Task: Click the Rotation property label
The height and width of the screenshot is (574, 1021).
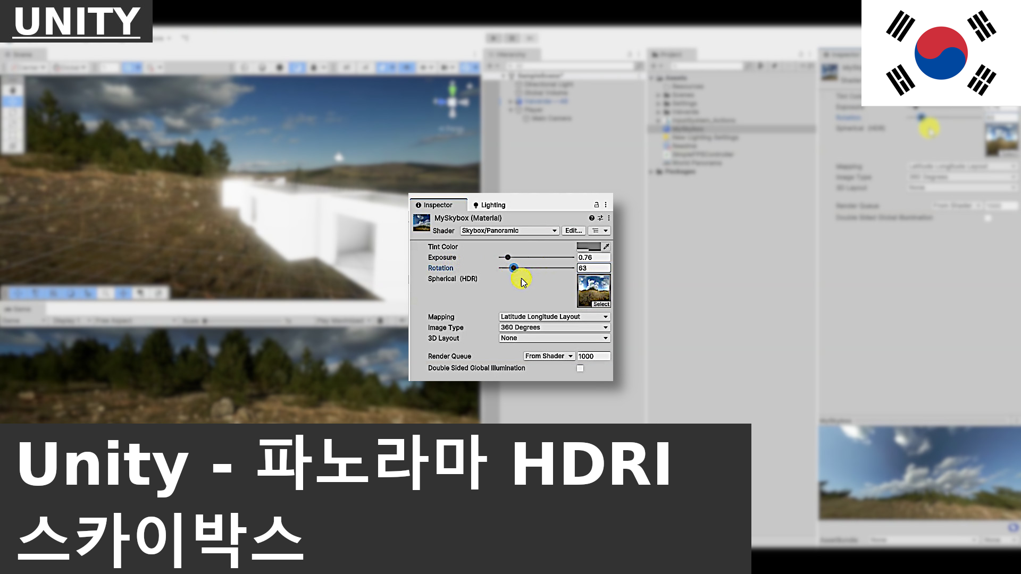Action: [441, 268]
